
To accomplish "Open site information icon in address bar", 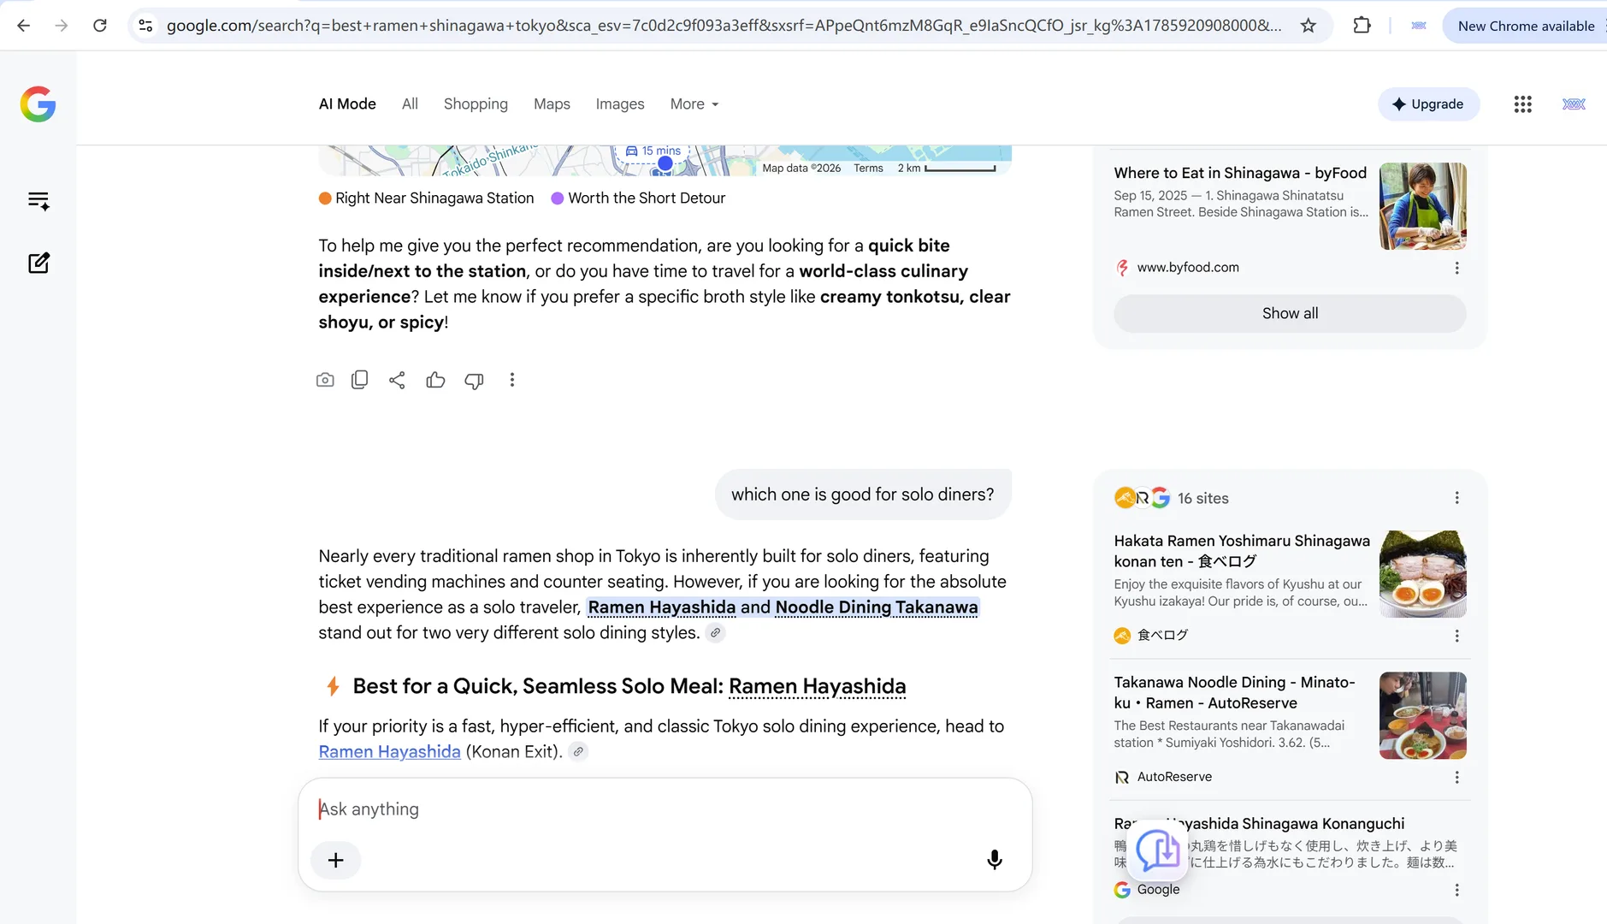I will tap(146, 26).
